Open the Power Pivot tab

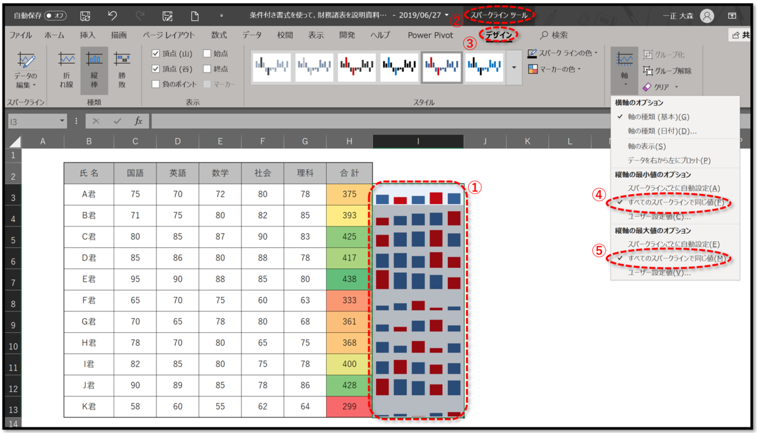tap(430, 35)
